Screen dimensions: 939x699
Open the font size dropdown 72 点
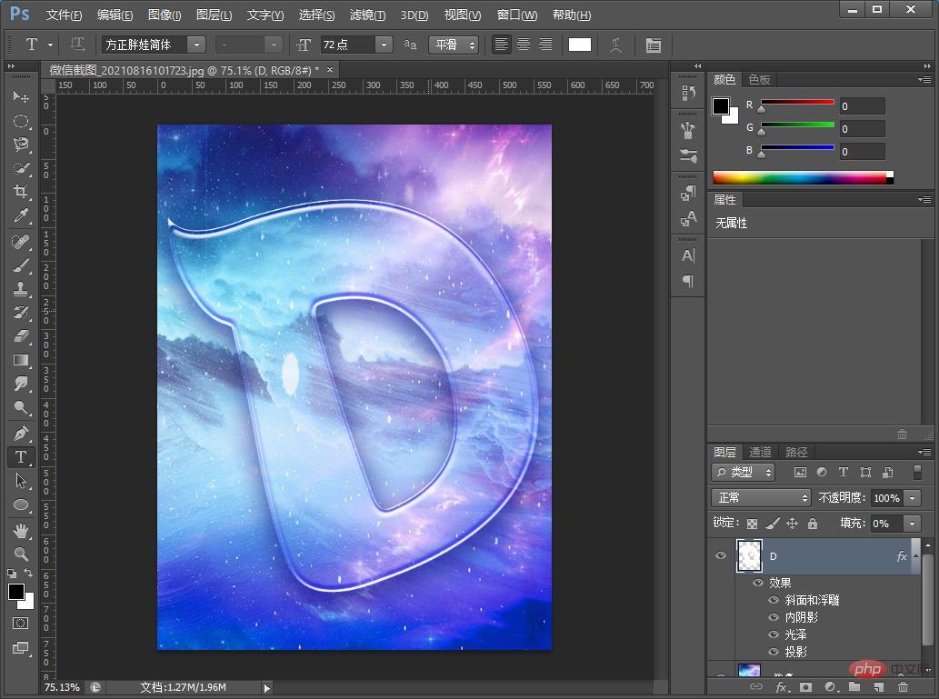[x=384, y=45]
